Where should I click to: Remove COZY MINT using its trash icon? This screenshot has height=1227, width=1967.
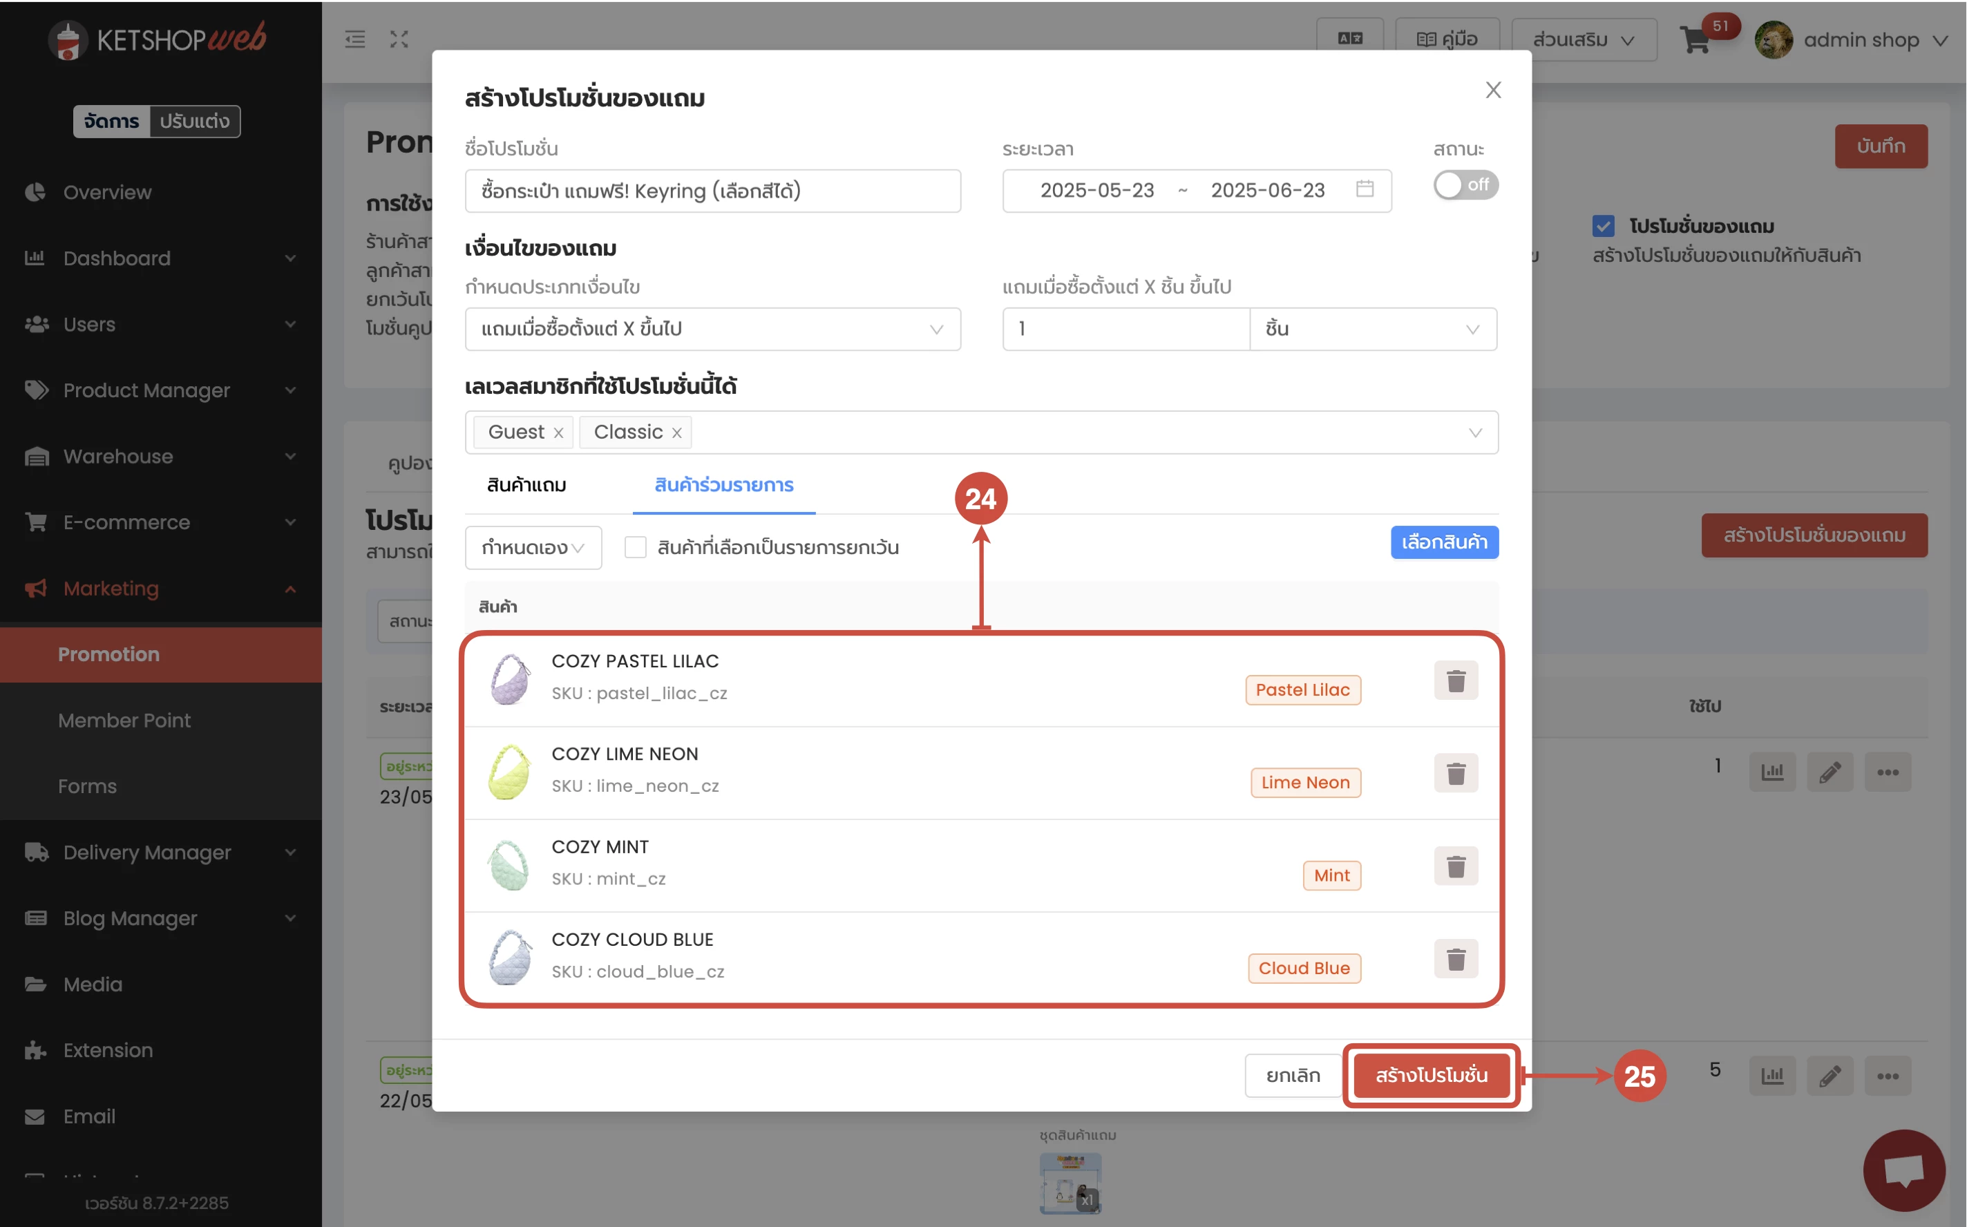pyautogui.click(x=1455, y=866)
